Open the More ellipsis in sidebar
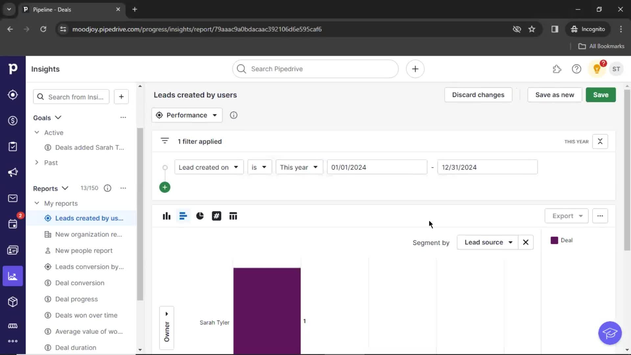The width and height of the screenshot is (631, 355). (13, 341)
